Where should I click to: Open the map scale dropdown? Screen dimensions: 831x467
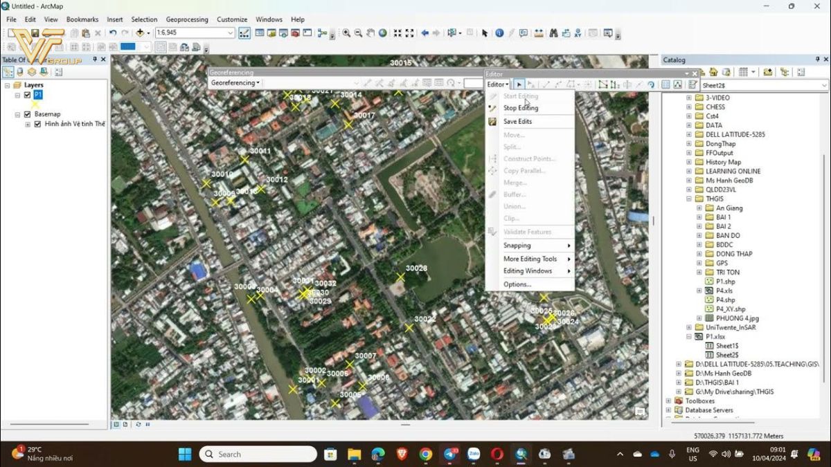[231, 33]
